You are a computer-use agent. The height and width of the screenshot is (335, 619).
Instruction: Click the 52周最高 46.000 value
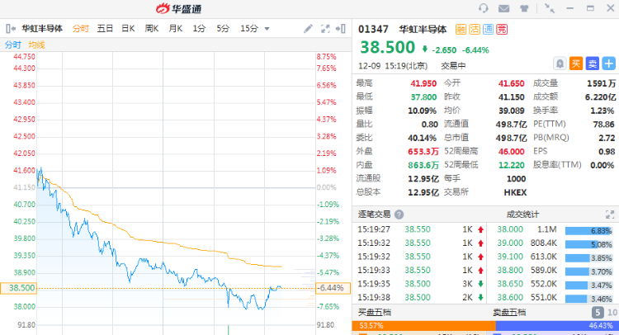click(511, 152)
